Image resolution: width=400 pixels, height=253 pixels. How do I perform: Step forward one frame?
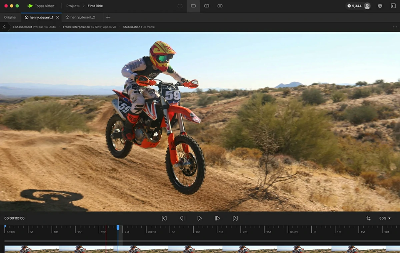tap(217, 218)
